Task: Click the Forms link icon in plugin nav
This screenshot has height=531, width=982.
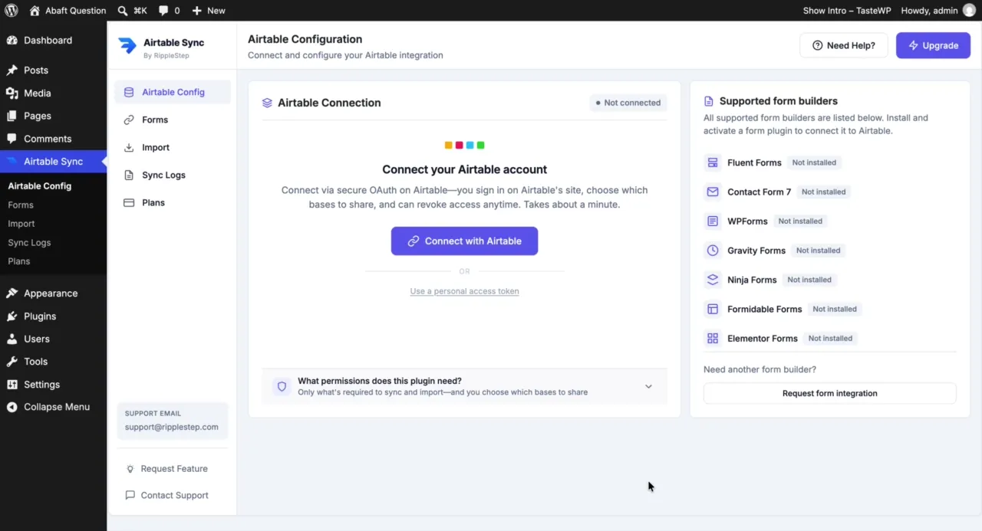Action: [x=129, y=120]
